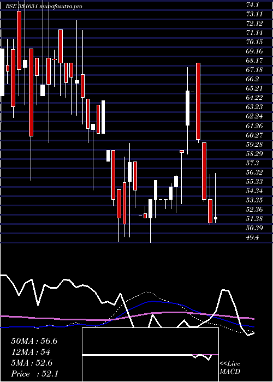This screenshot has width=273, height=382.
Task: Pick the 70.15 price axis value
Action: pos(254,42)
